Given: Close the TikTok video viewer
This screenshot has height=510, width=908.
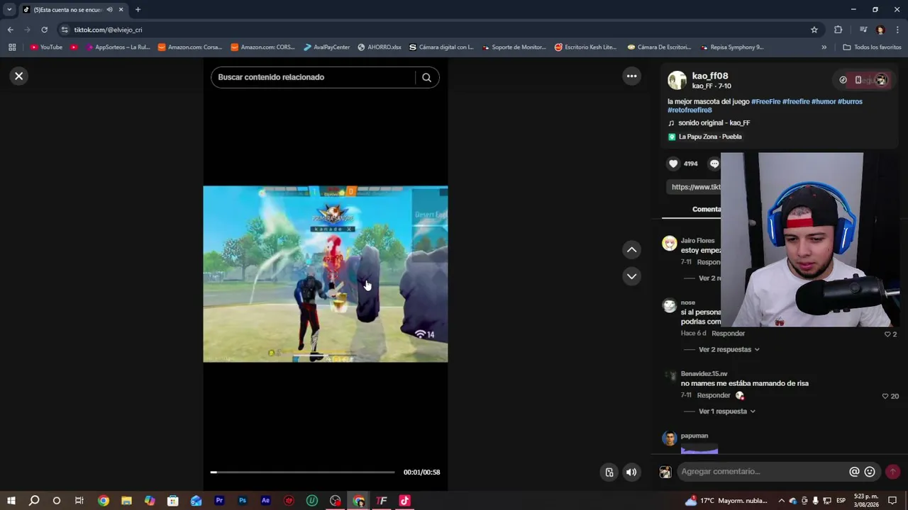Looking at the screenshot, I should pos(19,76).
